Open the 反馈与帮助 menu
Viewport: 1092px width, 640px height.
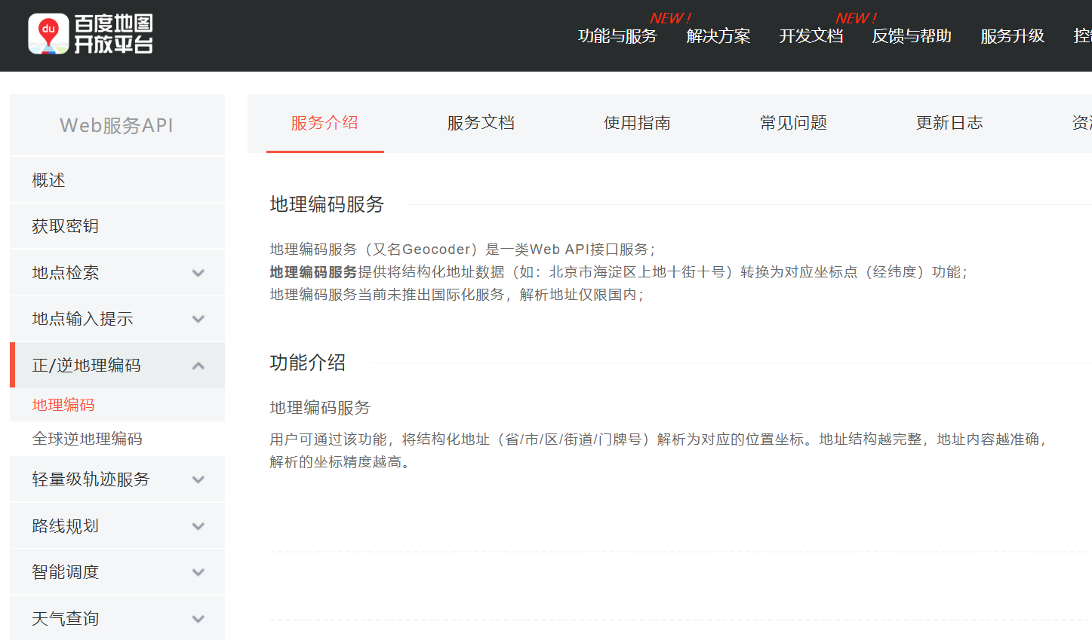(x=911, y=35)
